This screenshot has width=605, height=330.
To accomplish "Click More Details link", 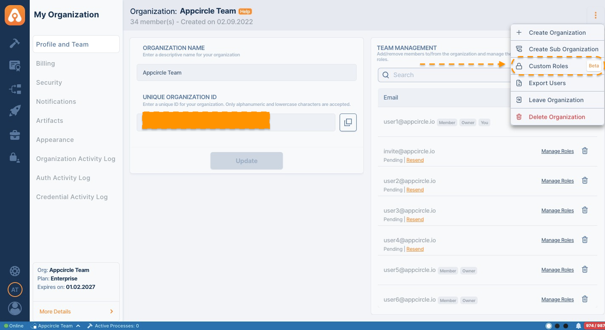I will [x=55, y=311].
